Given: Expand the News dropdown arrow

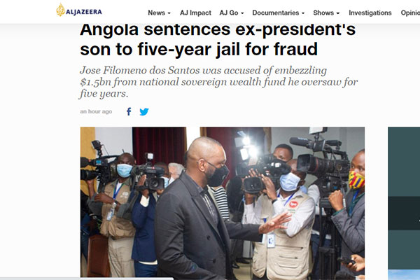Looking at the screenshot, I should pyautogui.click(x=169, y=13).
